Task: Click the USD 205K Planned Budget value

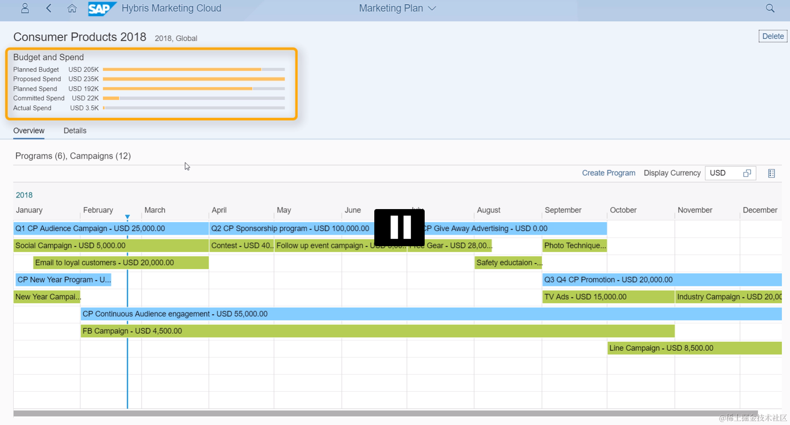Action: click(84, 70)
